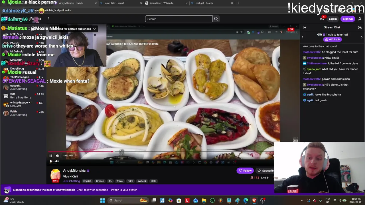Click the ENG US language indicator
The image size is (365, 205).
(x=328, y=200)
